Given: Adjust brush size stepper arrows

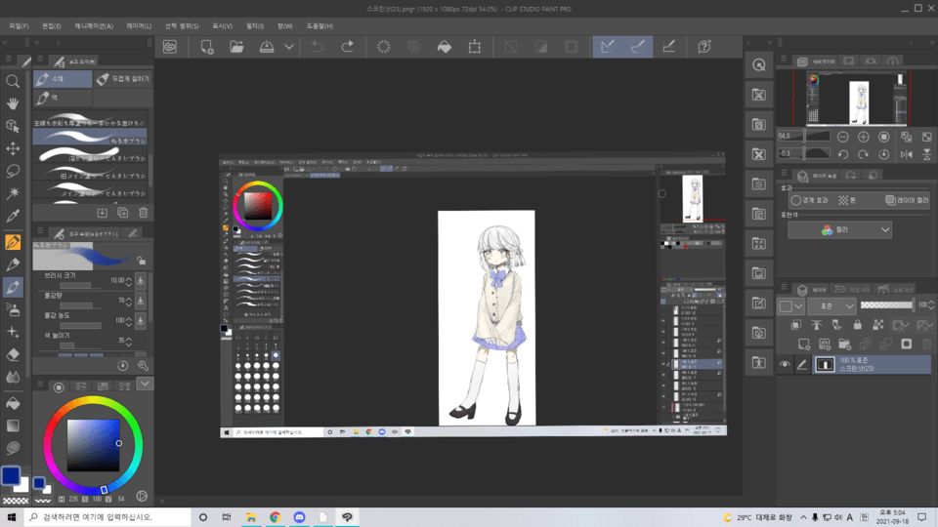Looking at the screenshot, I should coord(129,280).
